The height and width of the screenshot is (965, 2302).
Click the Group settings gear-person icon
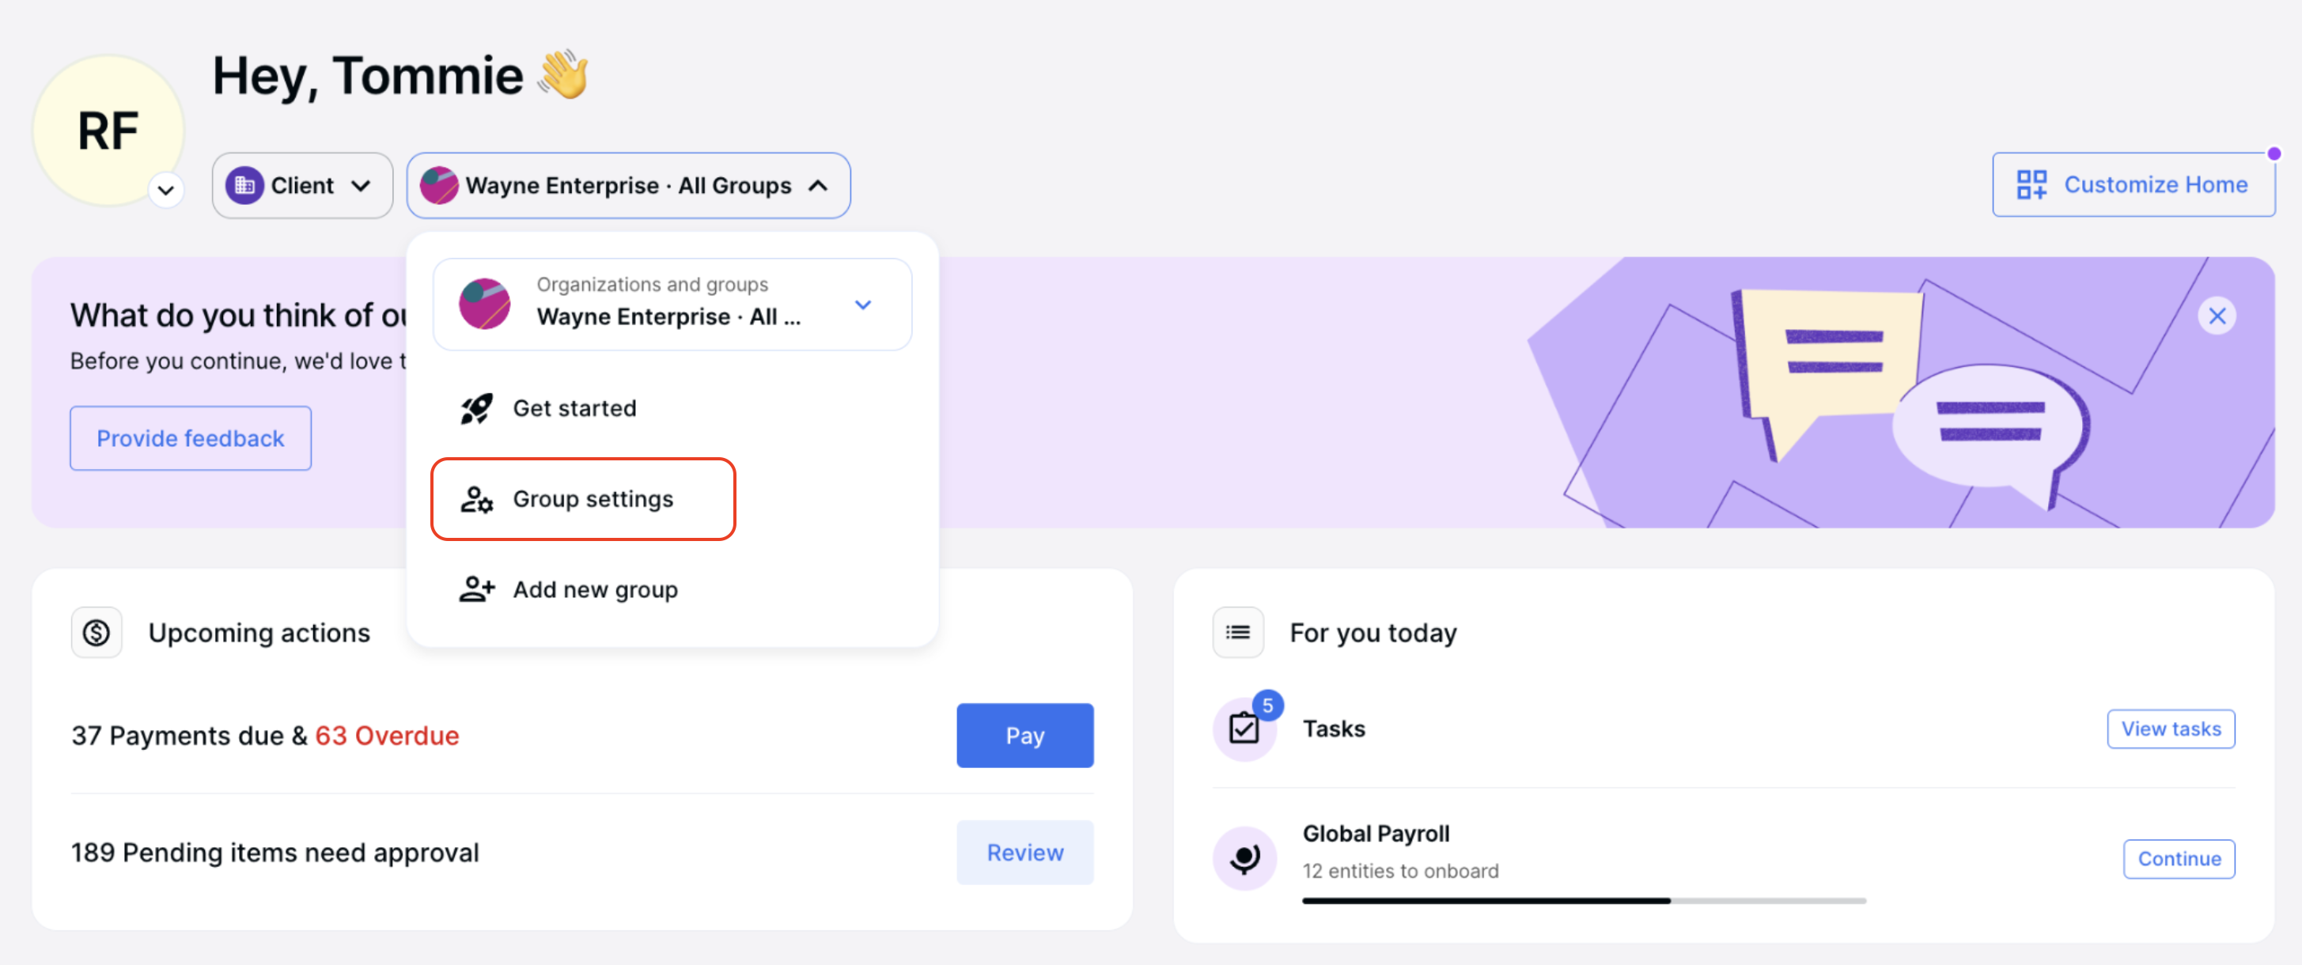pyautogui.click(x=476, y=499)
